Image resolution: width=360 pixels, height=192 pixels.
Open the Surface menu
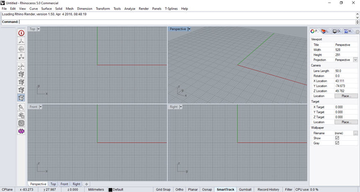click(x=46, y=8)
